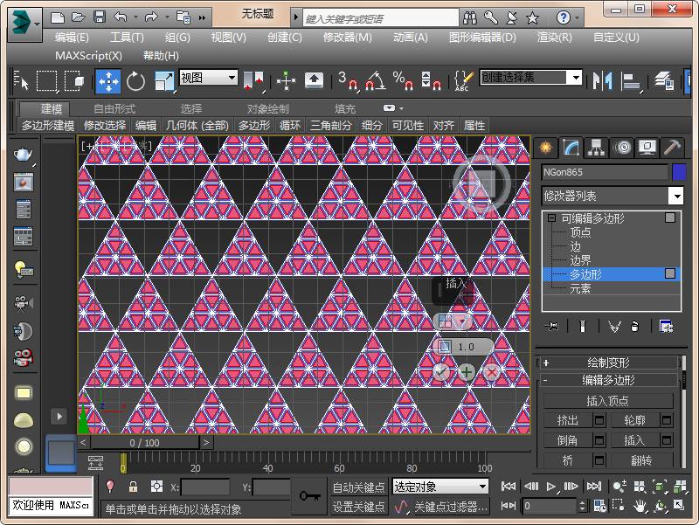Open the Layer Manager icon
699x525 pixels.
tap(665, 81)
